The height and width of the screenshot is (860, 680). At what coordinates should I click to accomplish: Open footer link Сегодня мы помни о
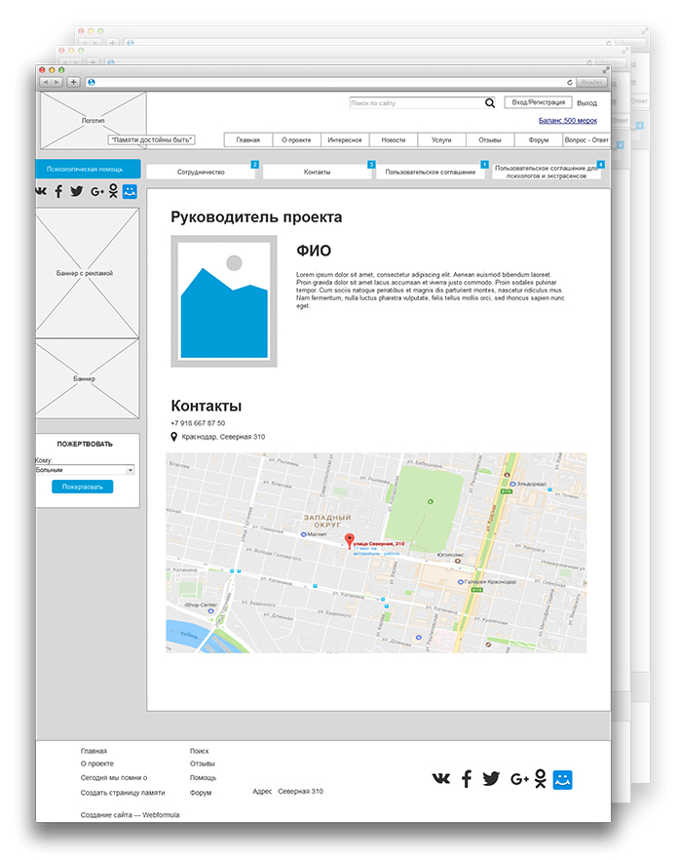(x=114, y=778)
